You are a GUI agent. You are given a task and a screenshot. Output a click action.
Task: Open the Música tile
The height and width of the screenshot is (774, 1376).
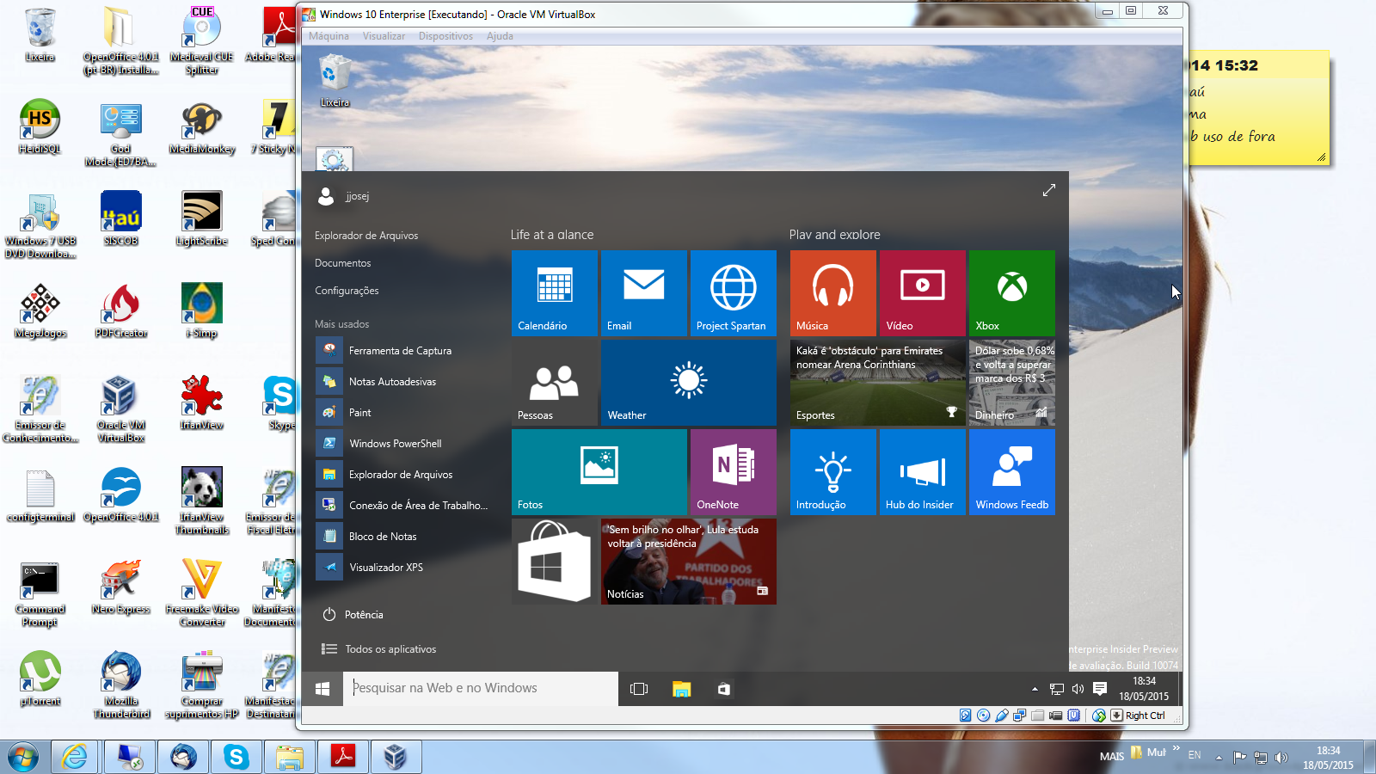[x=832, y=292]
